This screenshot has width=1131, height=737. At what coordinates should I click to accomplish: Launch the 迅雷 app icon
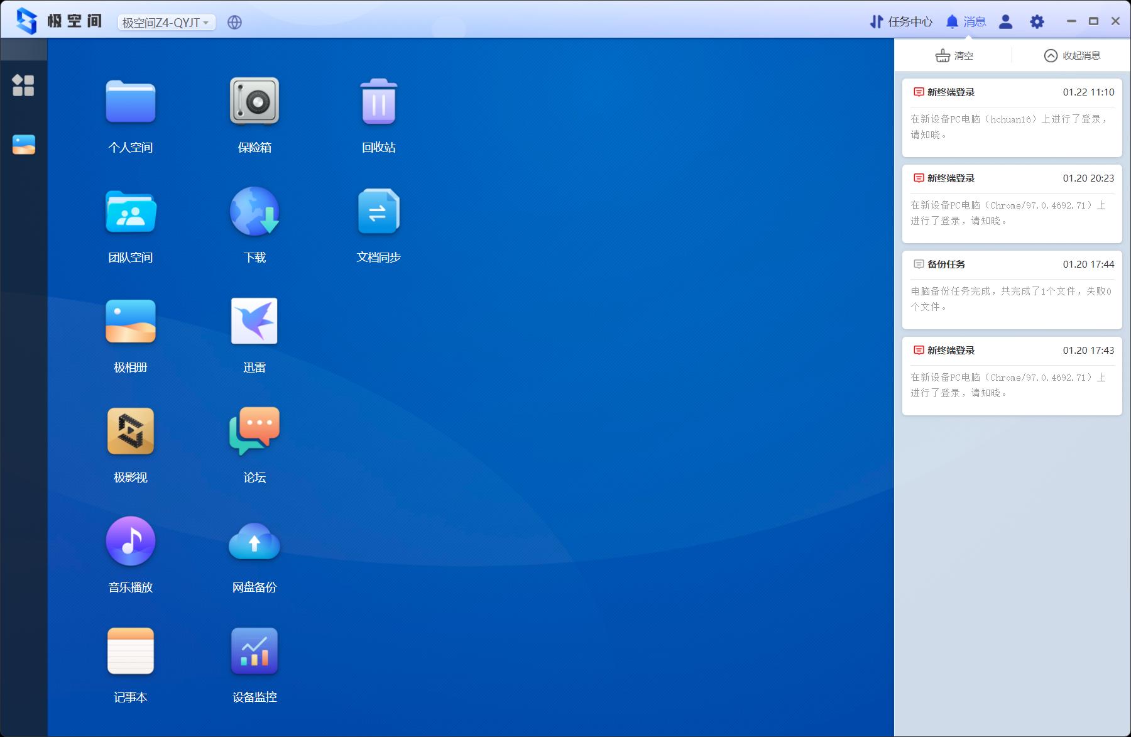pyautogui.click(x=254, y=322)
